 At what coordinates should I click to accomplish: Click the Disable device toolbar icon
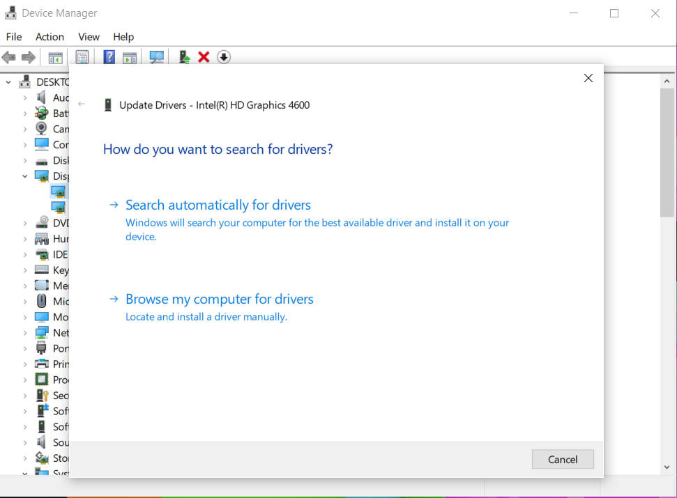[223, 57]
